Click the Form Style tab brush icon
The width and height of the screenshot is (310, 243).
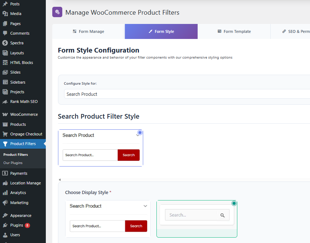150,31
